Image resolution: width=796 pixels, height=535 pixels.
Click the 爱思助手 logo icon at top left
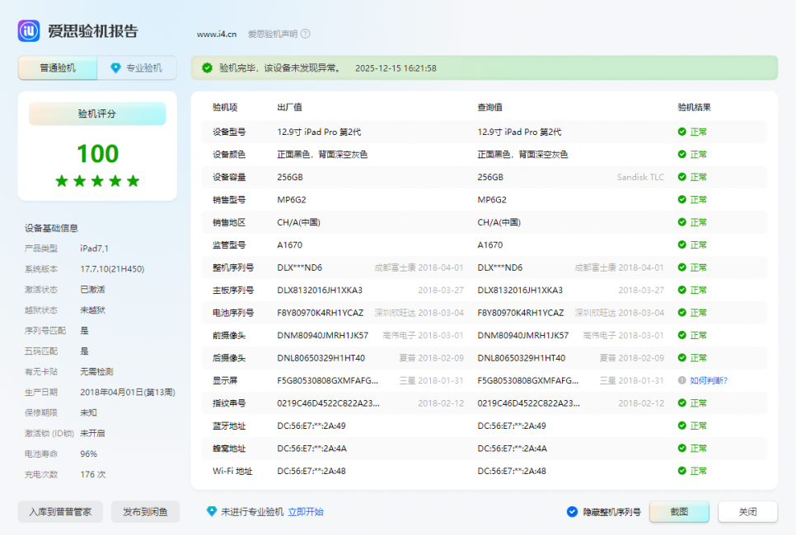coord(28,30)
